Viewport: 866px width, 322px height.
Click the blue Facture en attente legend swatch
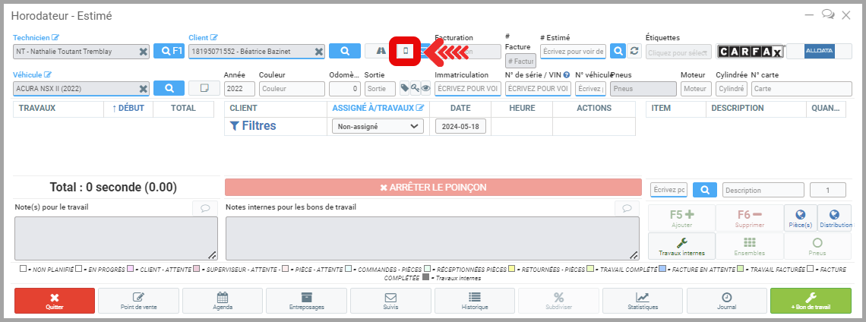point(663,269)
